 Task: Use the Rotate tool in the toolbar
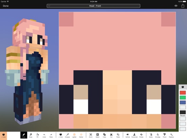141,135
